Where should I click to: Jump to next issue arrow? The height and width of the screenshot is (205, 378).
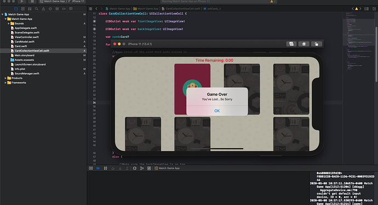pos(360,9)
